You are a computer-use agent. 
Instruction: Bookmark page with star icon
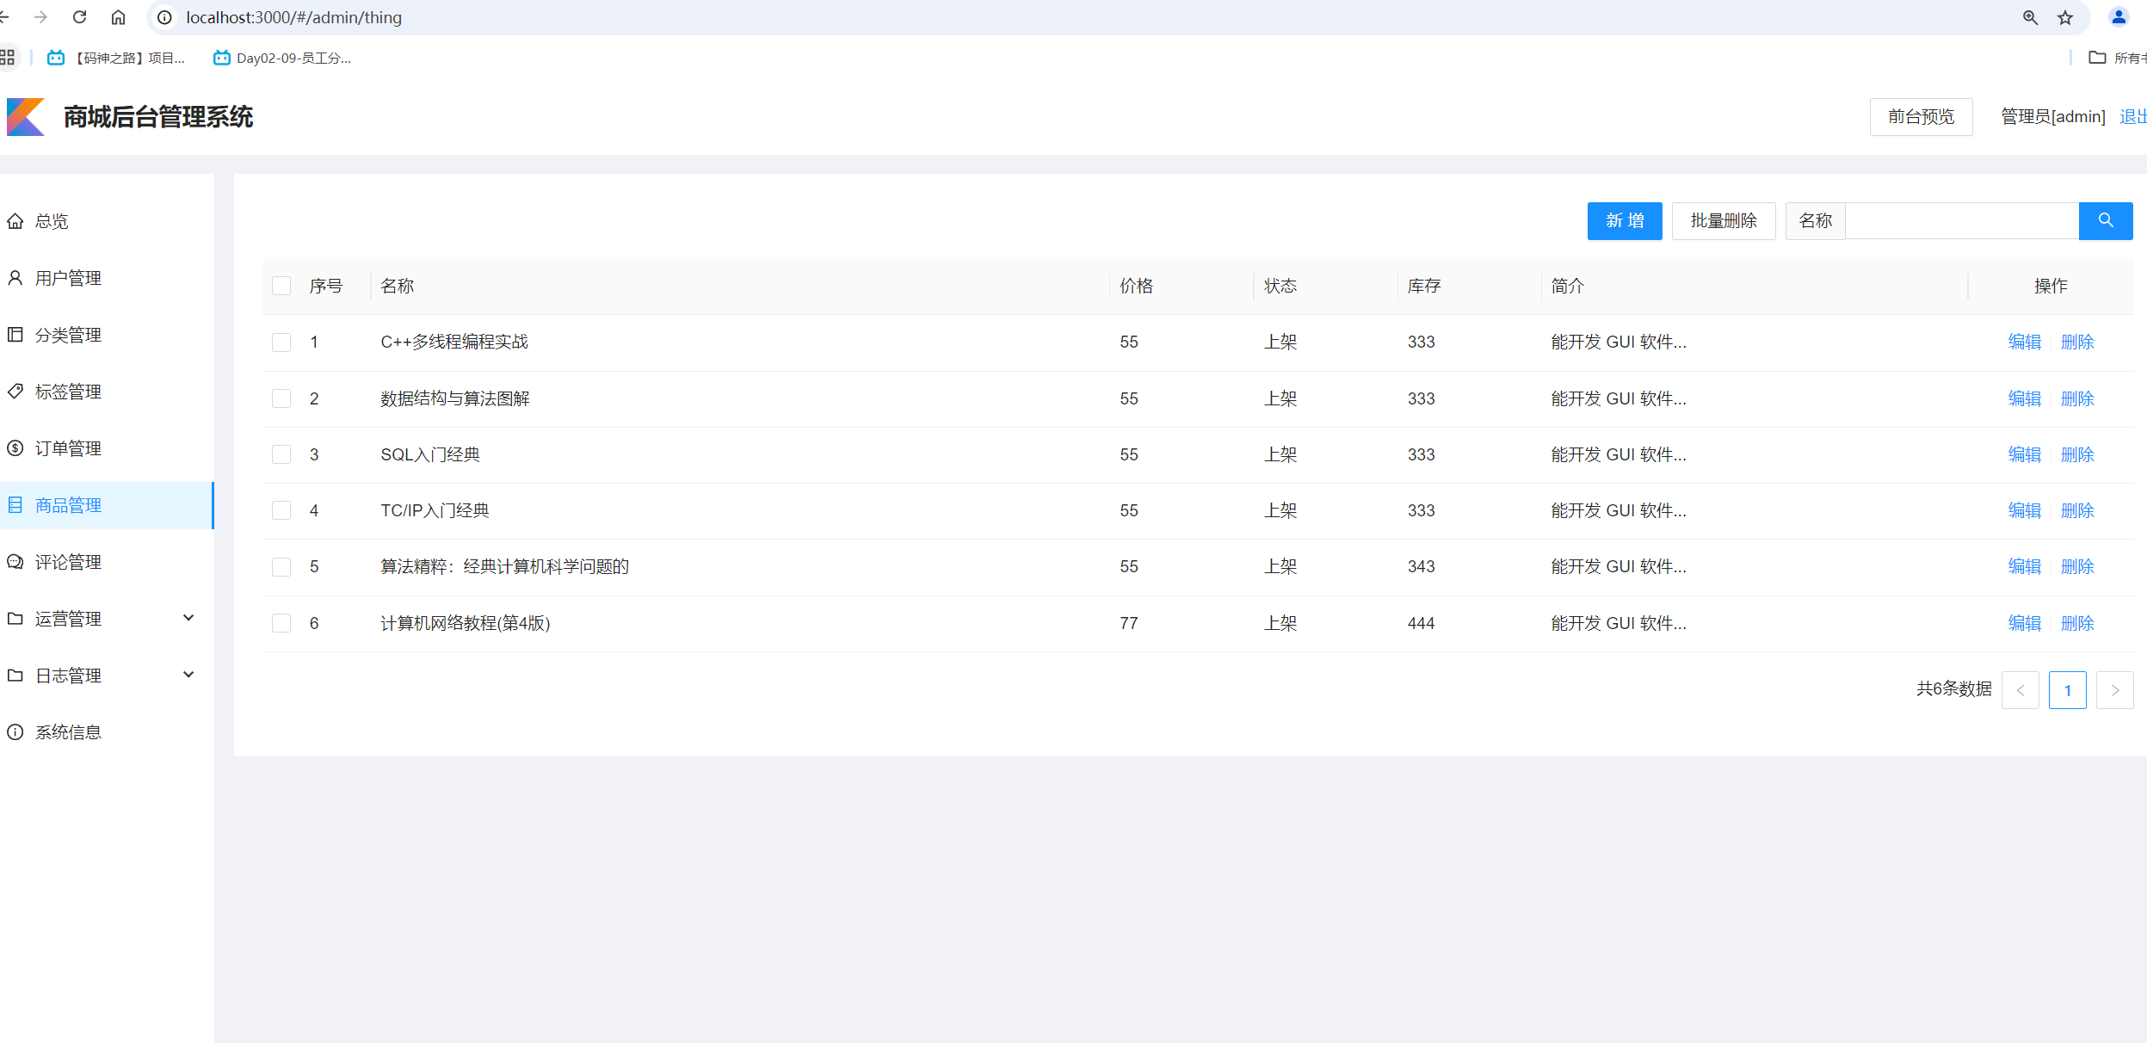click(x=2065, y=17)
